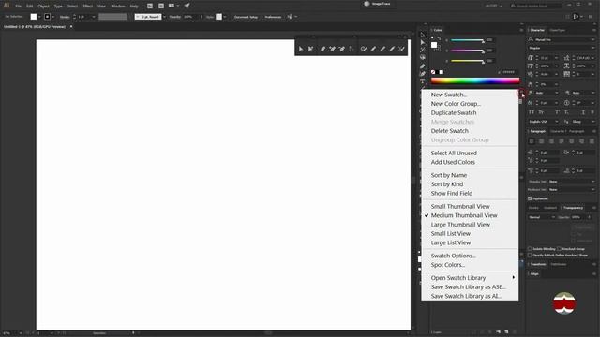This screenshot has width=600, height=337.
Task: Choose Delete Anchor Point tool in floating panel
Action: tap(341, 49)
